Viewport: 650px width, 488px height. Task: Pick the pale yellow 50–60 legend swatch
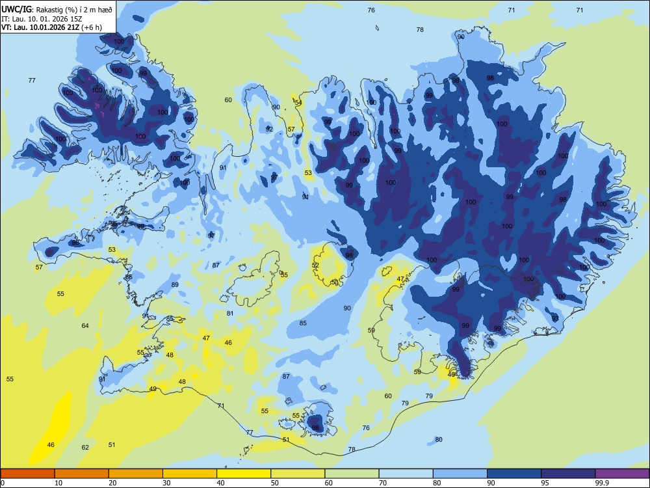(x=298, y=474)
